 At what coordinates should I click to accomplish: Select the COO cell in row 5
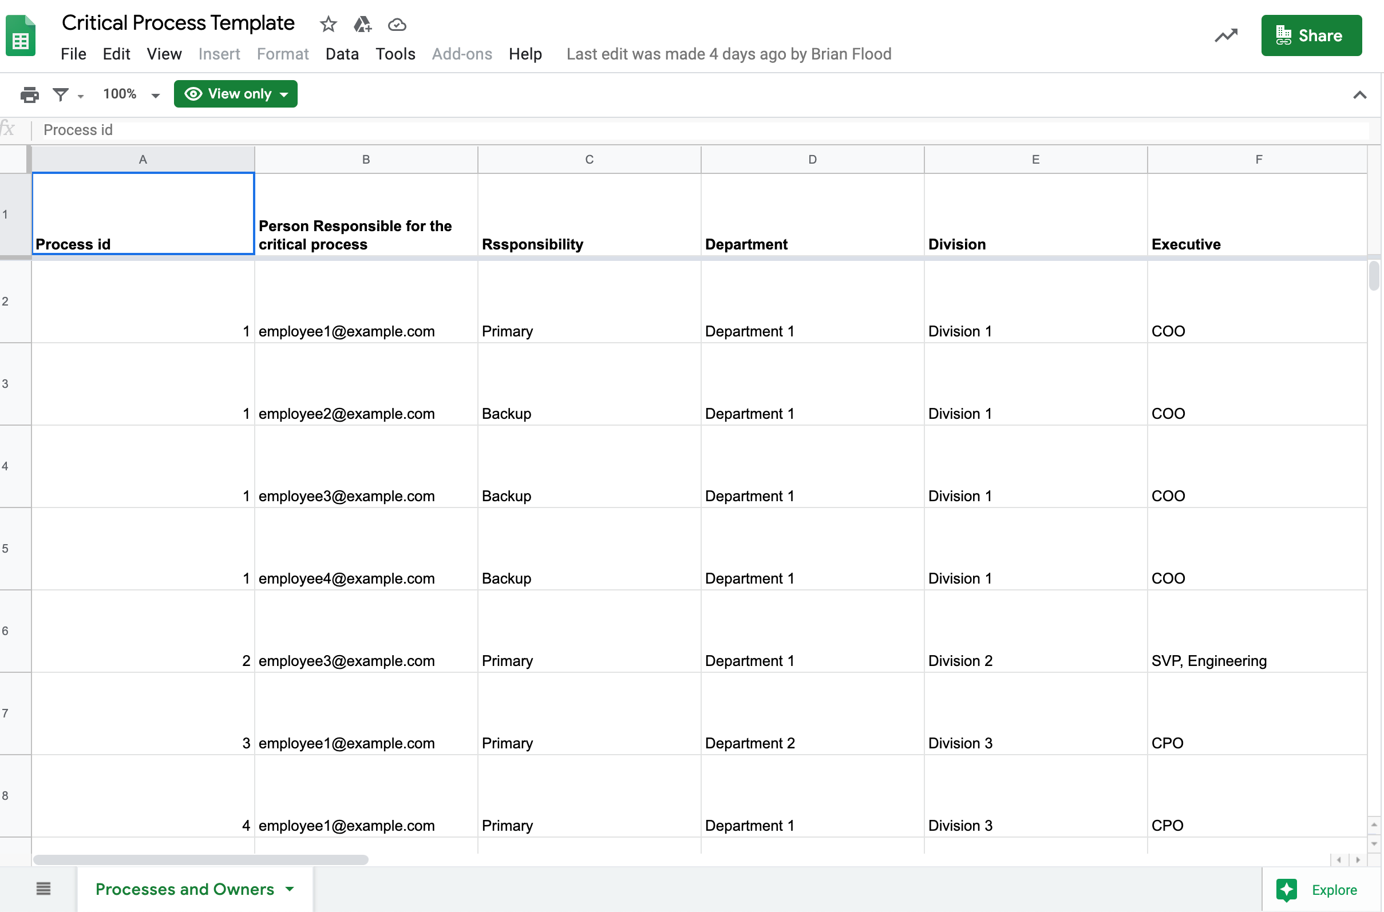pos(1258,549)
